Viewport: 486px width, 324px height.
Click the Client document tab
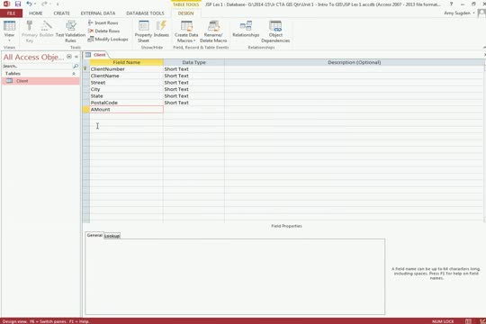(x=96, y=55)
